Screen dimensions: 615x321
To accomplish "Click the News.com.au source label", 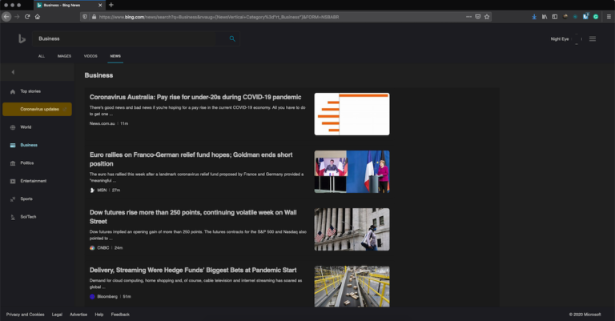I will pos(102,123).
